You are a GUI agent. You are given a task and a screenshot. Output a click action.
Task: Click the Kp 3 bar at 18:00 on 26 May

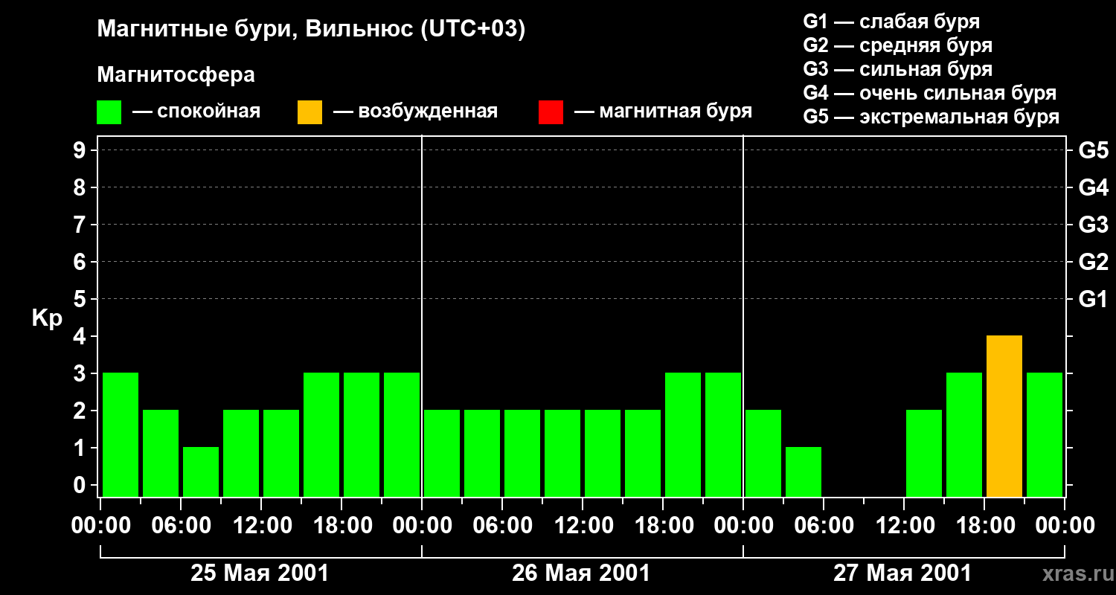683,435
